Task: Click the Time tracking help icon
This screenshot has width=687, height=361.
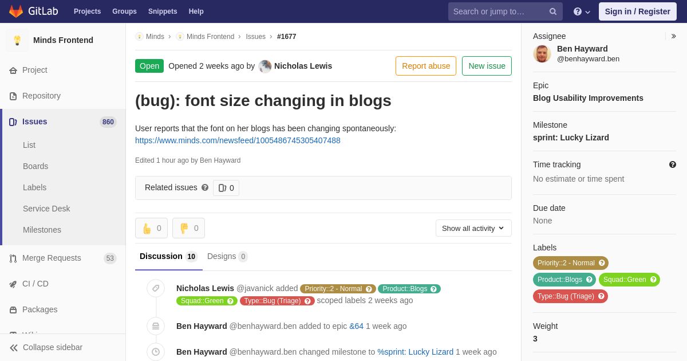Action: 673,164
